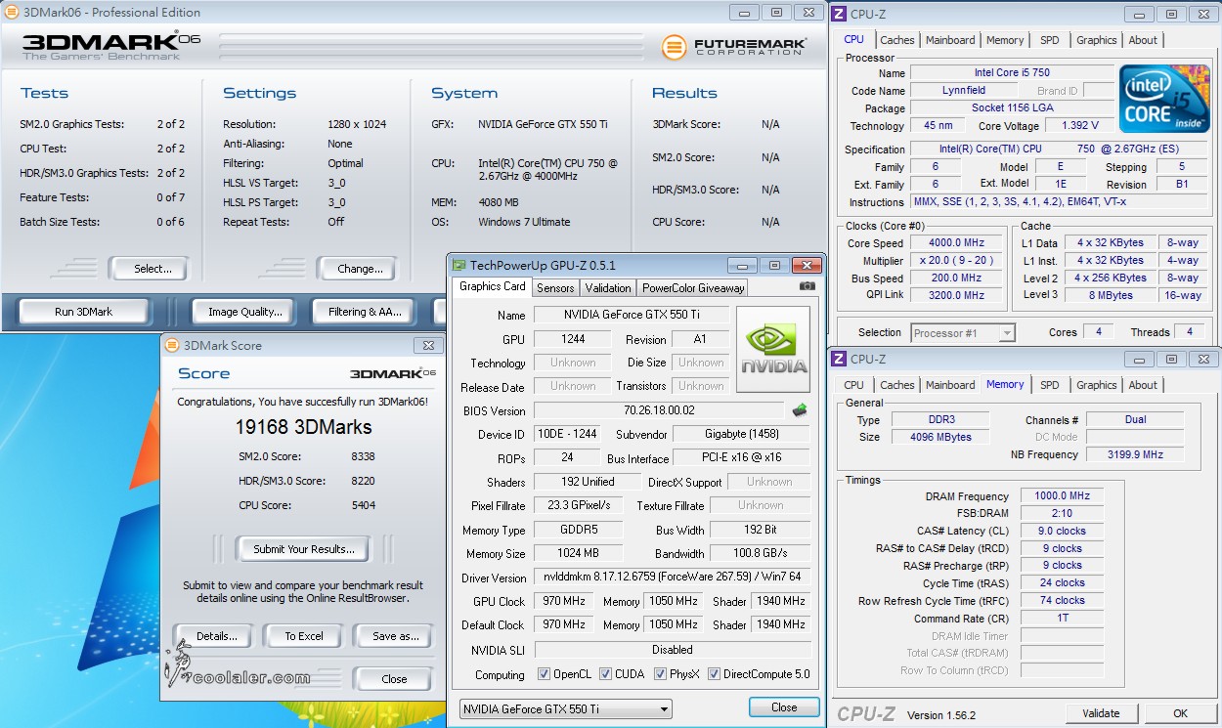Click the Save as... button

coord(395,636)
